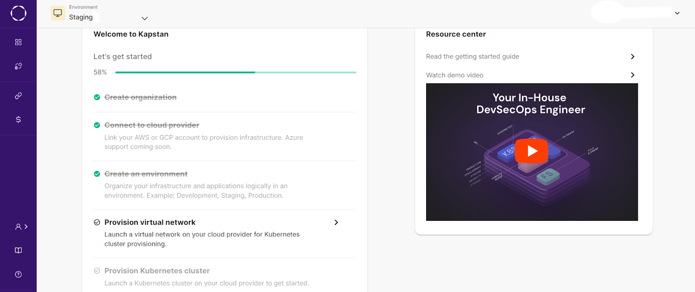This screenshot has width=695, height=292.
Task: Open the book documentation icon in sidebar
Action: tap(18, 250)
